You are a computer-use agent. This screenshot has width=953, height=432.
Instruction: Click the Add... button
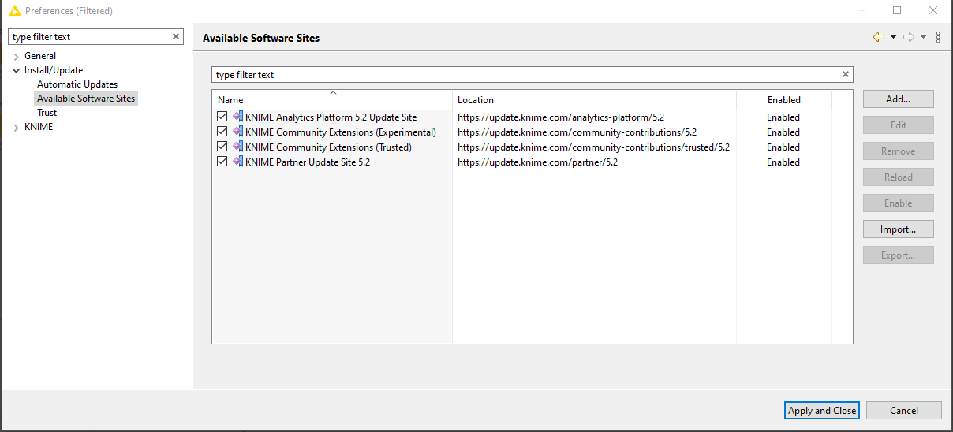898,99
